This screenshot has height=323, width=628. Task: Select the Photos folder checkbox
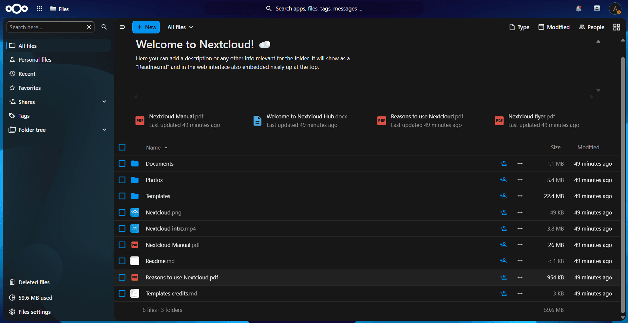[x=122, y=180]
